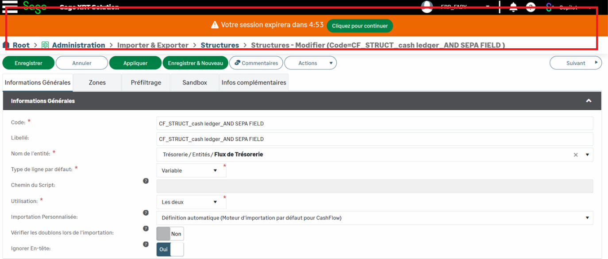Click help icon next to Chemin du Script
The height and width of the screenshot is (259, 608).
tap(146, 181)
